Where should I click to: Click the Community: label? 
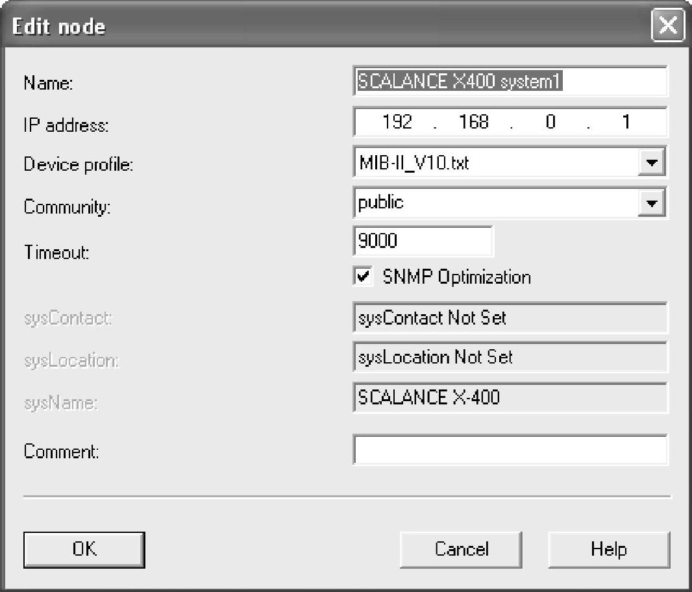click(x=67, y=207)
